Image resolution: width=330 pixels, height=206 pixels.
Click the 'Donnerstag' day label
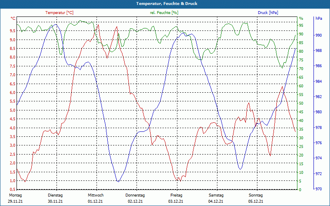[x=135, y=195]
